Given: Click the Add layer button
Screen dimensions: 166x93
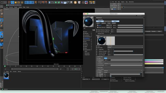Looking at the screenshot, I should tap(98, 23).
